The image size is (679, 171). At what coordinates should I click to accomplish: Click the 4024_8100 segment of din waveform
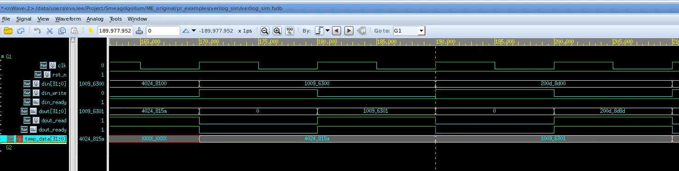(x=154, y=84)
